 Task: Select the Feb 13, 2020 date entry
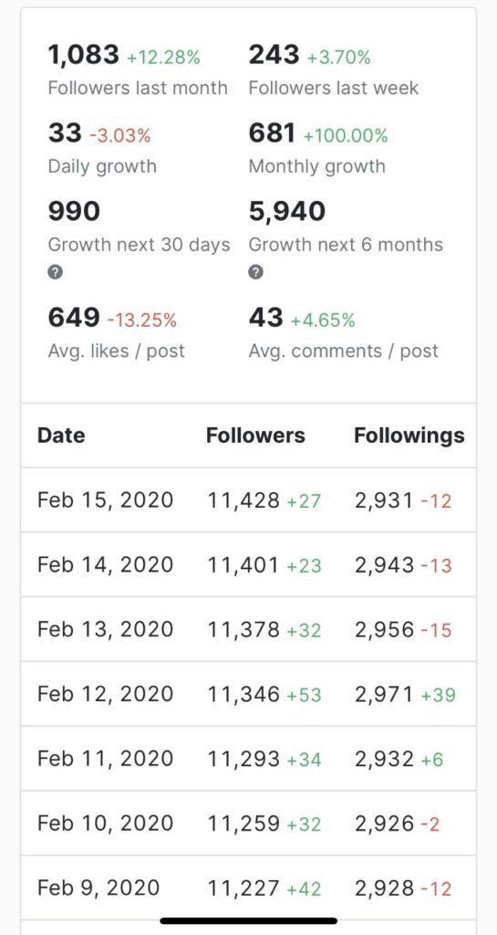(106, 629)
